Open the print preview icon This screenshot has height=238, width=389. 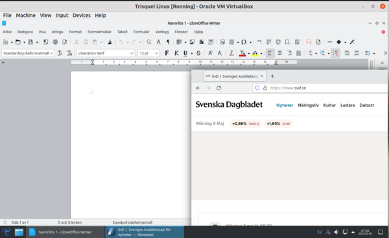[64, 42]
